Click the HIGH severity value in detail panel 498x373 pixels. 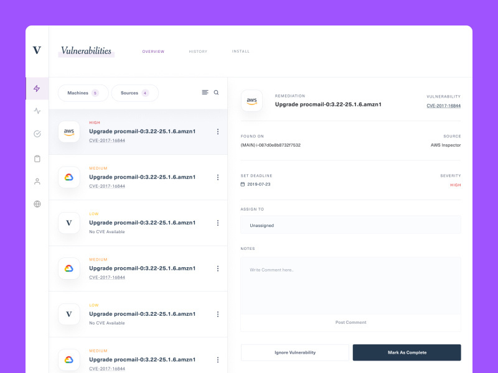(456, 185)
